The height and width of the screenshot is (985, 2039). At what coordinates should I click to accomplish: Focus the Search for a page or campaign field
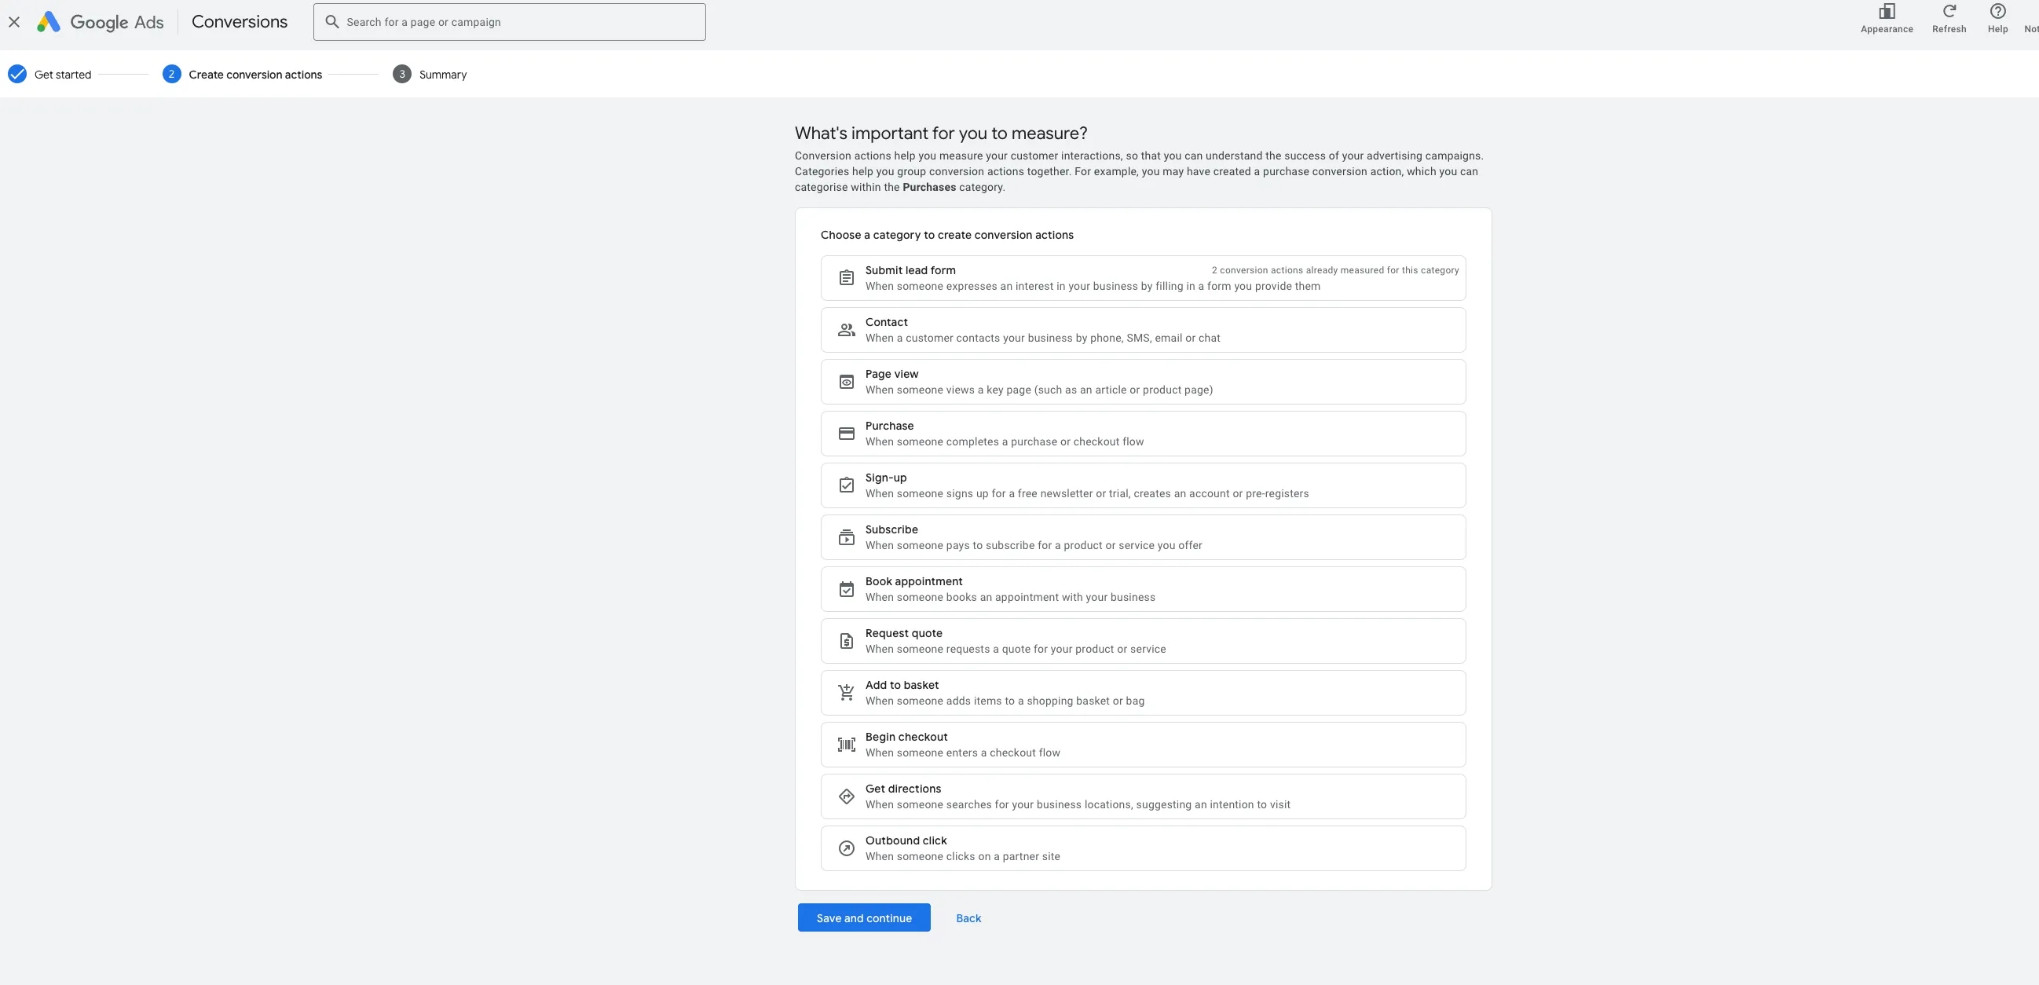[509, 22]
